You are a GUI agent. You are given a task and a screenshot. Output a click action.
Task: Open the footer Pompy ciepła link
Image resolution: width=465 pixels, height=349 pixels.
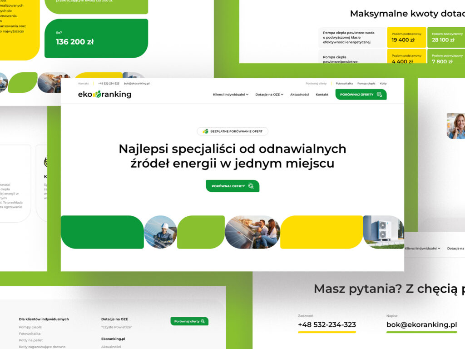click(30, 327)
